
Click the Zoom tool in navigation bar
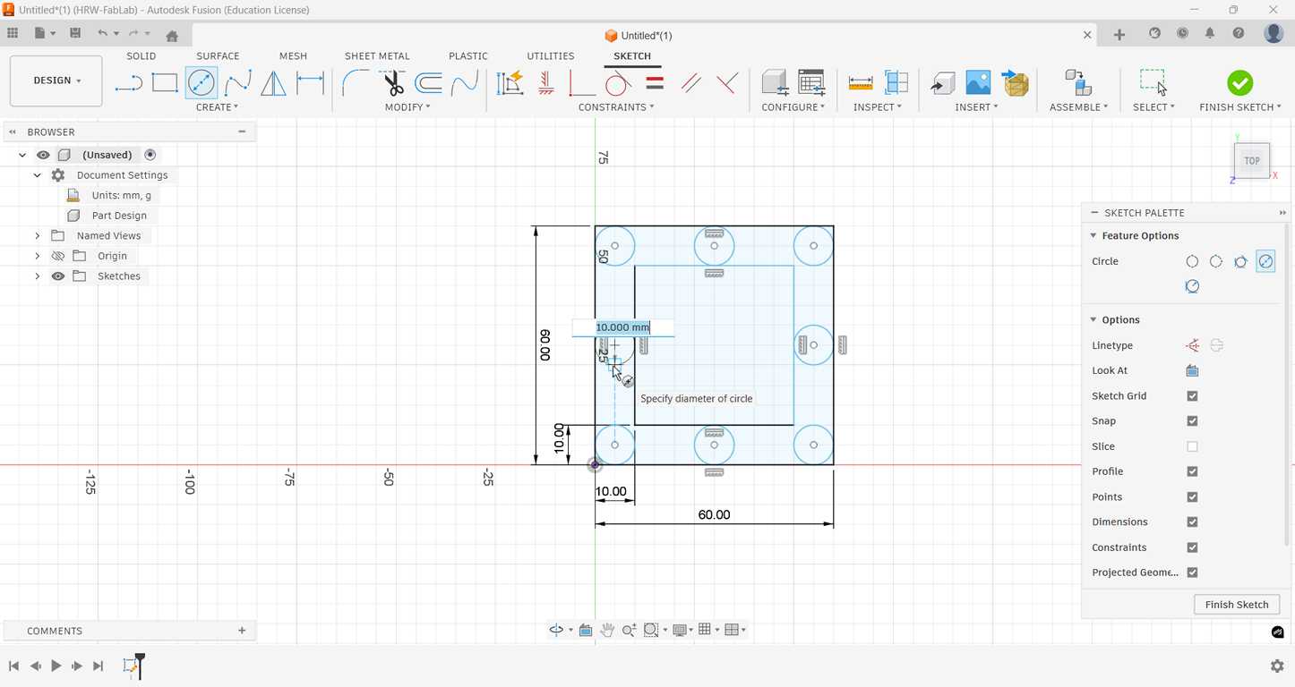tap(629, 630)
